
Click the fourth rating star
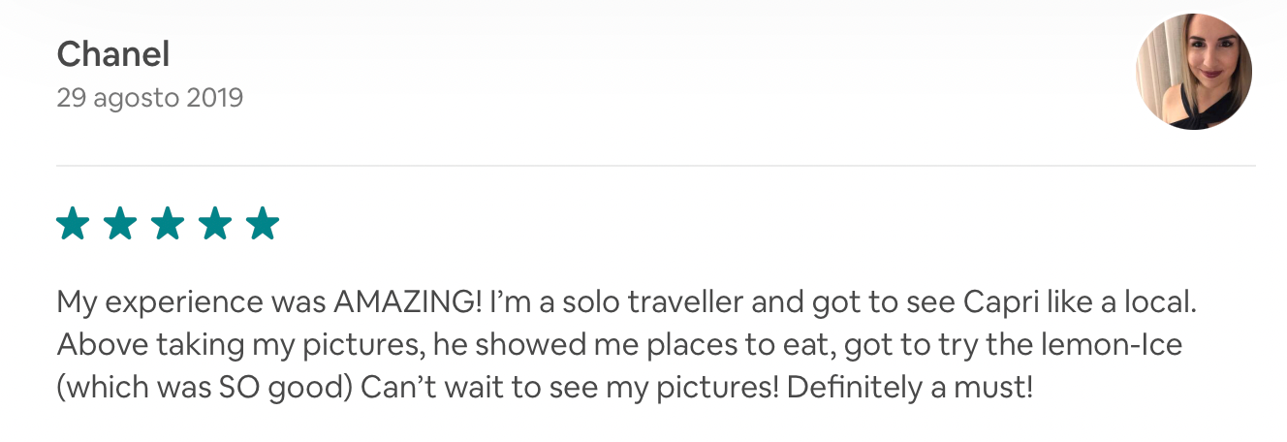(x=215, y=224)
